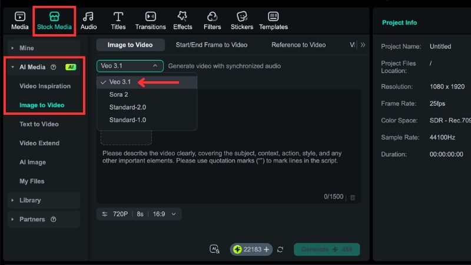The image size is (471, 265).
Task: Switch to Reference to Video tab
Action: click(298, 45)
